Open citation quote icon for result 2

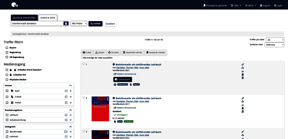[x=243, y=105]
